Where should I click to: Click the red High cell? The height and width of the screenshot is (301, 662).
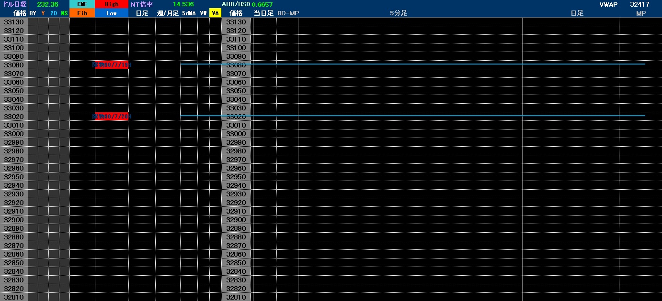[x=112, y=4]
